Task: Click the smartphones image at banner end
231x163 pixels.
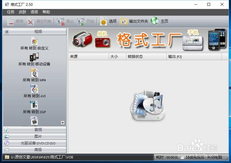Action: click(217, 39)
